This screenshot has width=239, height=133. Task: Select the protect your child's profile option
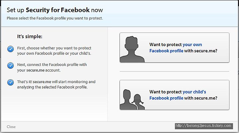[174, 95]
